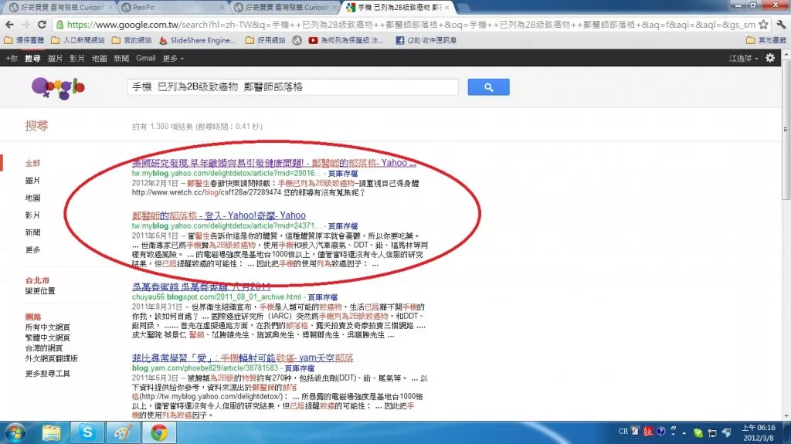Open the Facebook 收件匣訊息 bookmark
Screen dimensions: 791x444
click(426, 40)
